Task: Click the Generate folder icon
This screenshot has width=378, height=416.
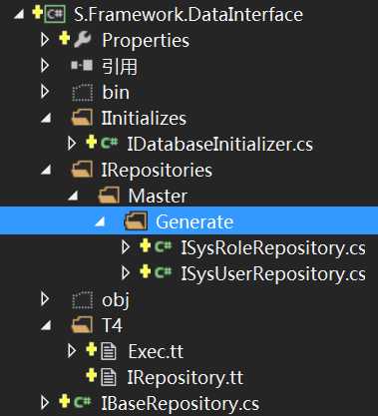Action: point(136,221)
